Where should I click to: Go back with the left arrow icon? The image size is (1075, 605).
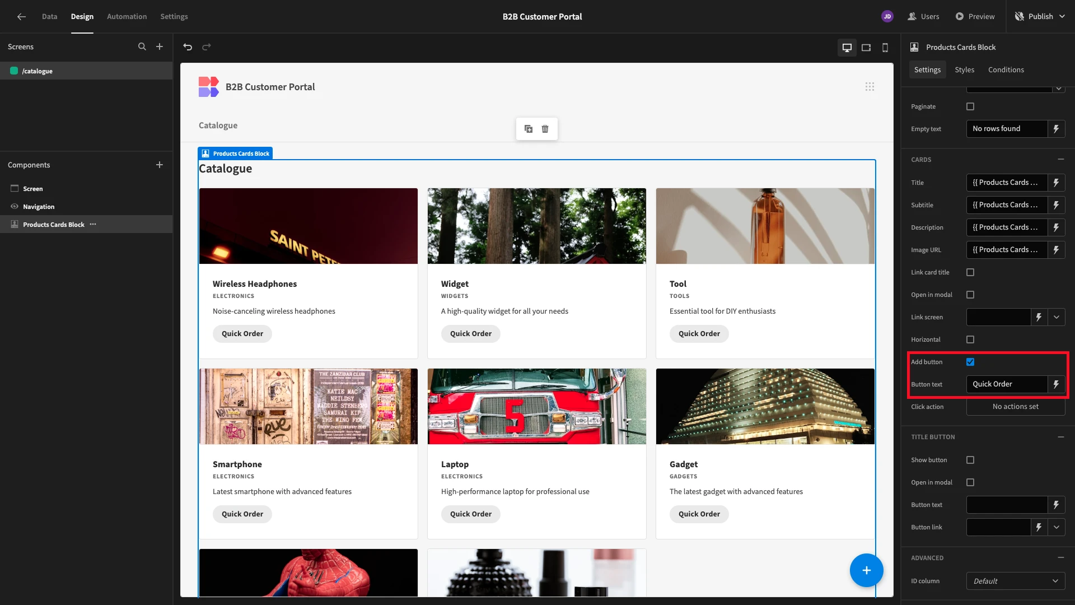[x=21, y=17]
